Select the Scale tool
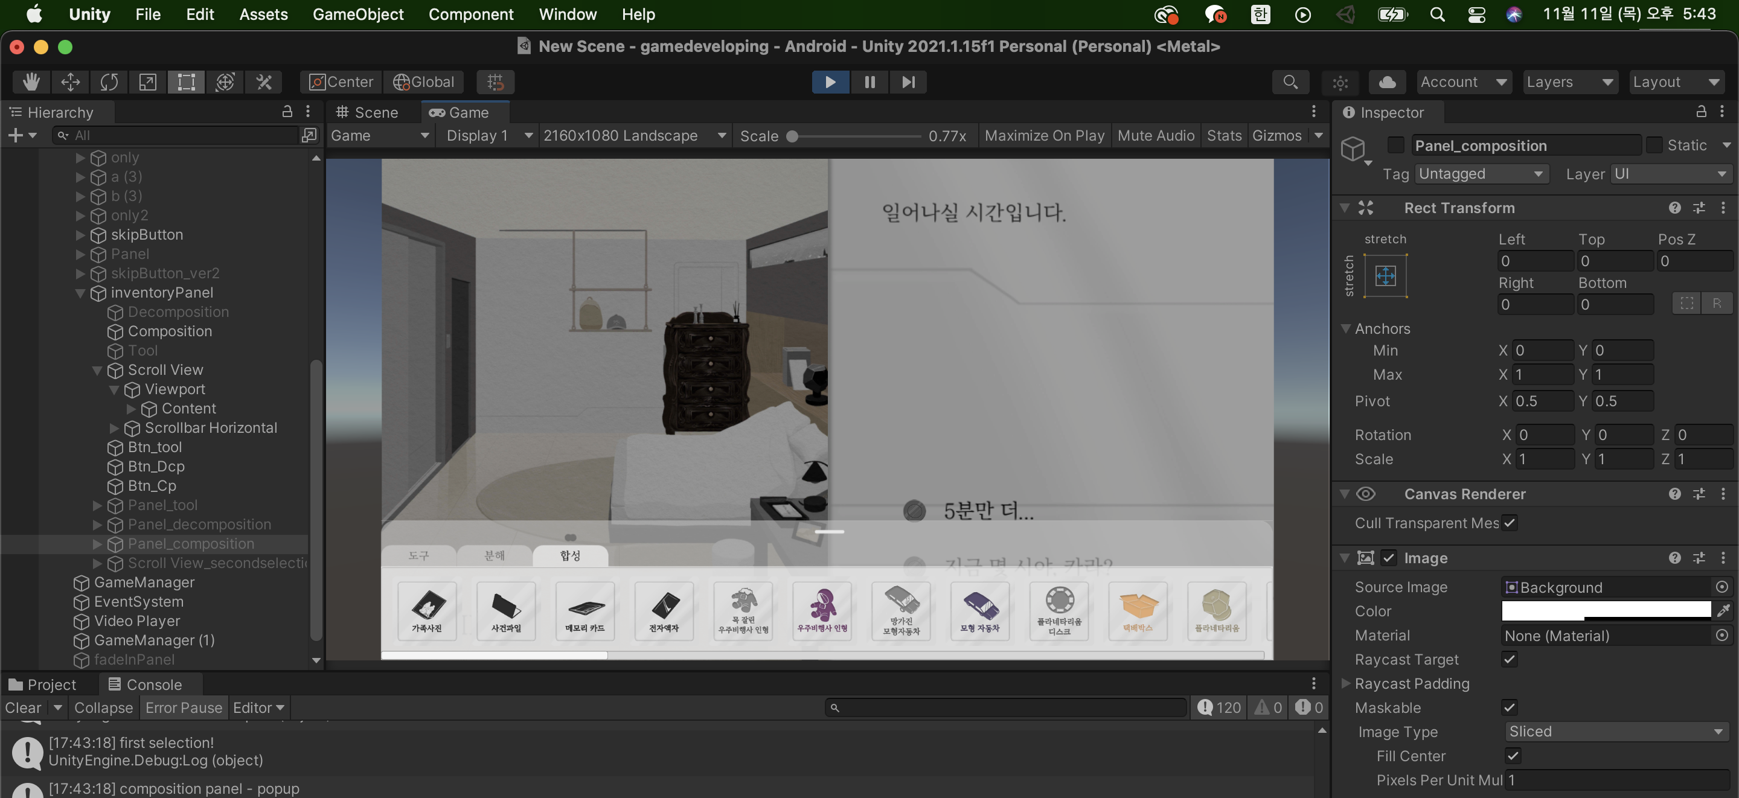 [147, 81]
